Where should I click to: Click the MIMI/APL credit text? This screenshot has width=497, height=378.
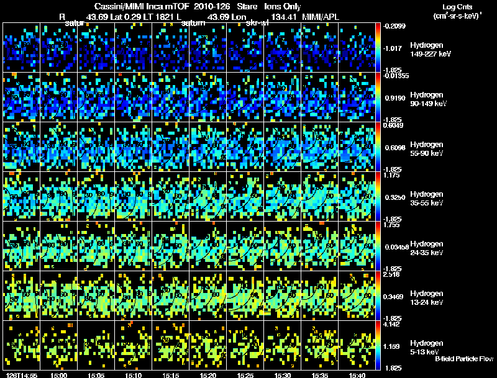[321, 17]
